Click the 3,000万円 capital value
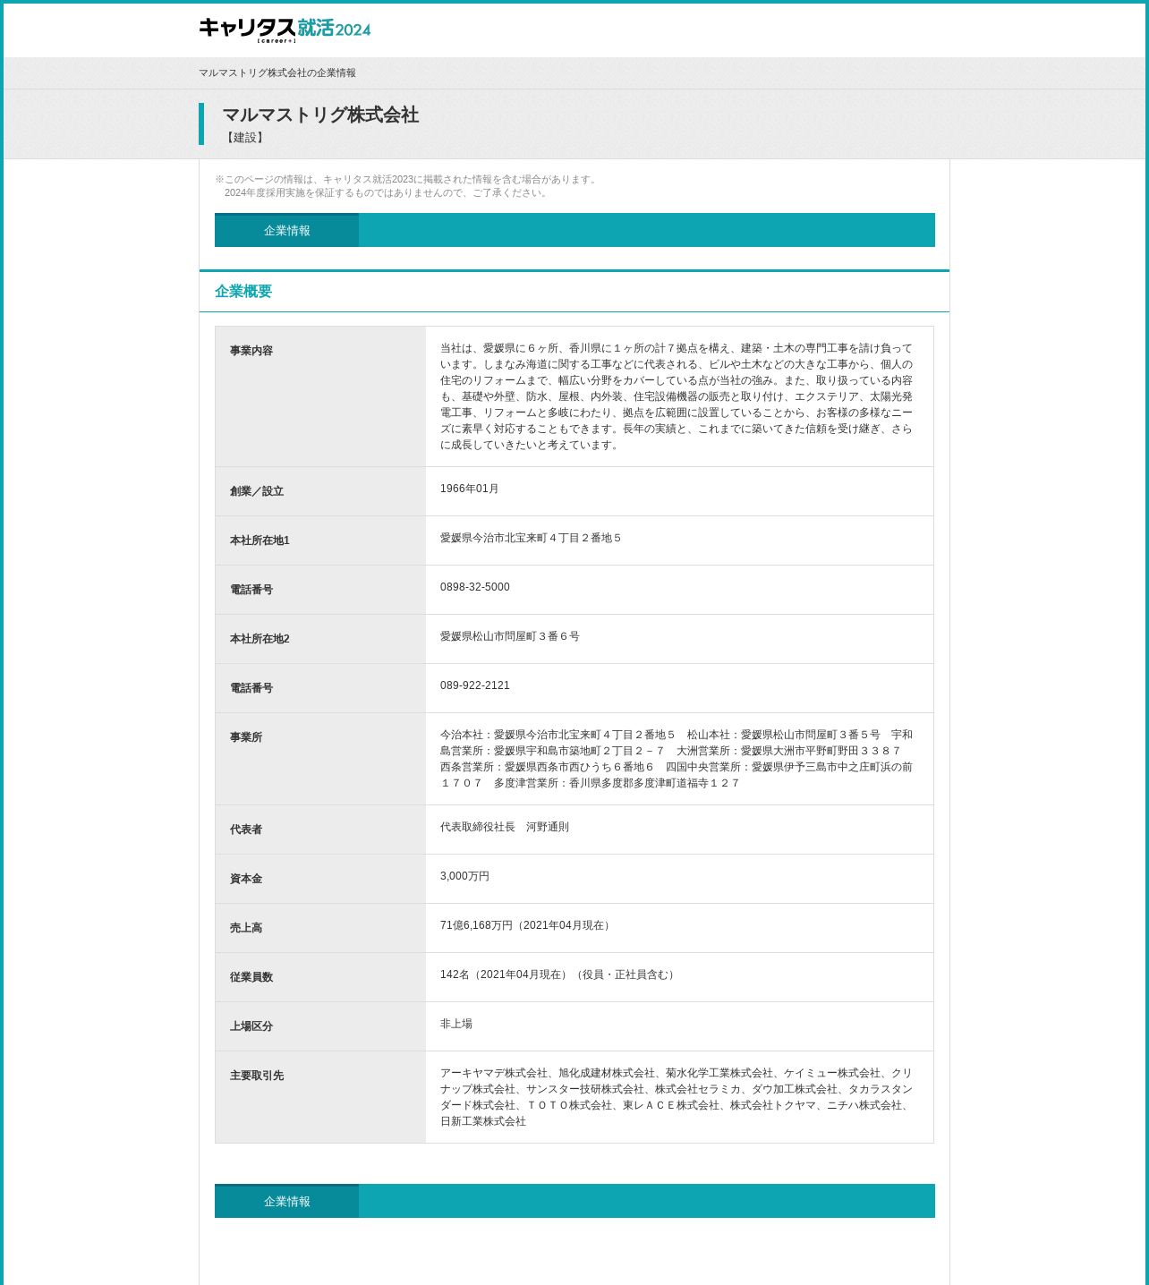 pos(465,876)
